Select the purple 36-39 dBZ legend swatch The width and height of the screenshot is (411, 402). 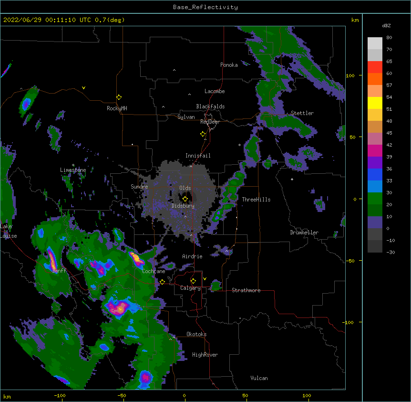coord(375,162)
